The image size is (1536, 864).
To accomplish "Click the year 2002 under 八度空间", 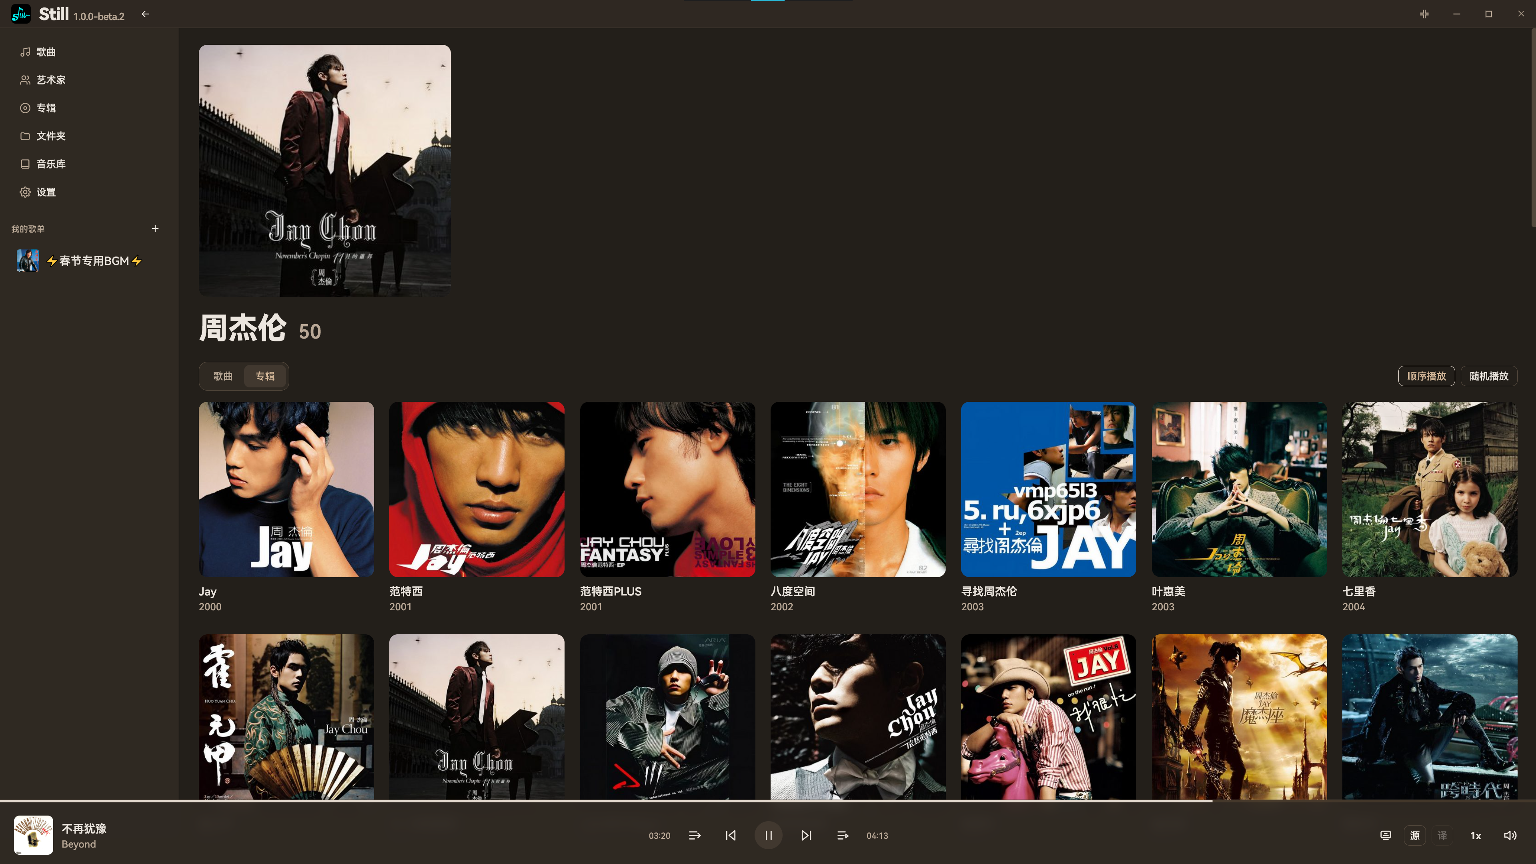I will [x=782, y=607].
